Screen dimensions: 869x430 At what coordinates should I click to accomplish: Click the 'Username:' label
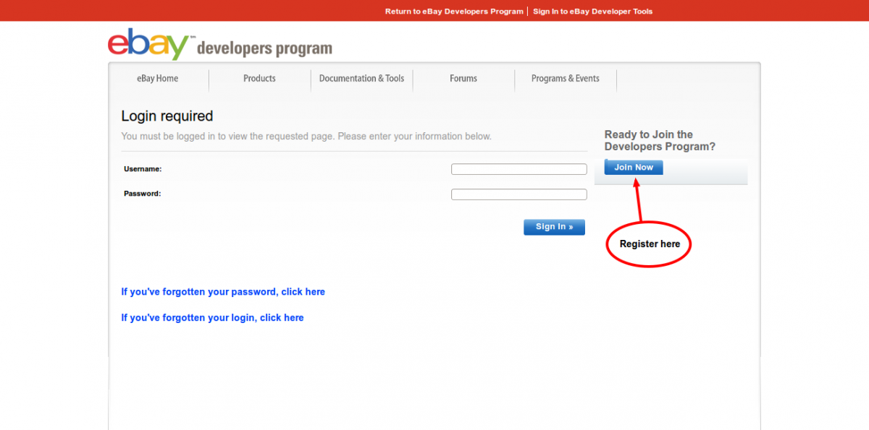(x=143, y=169)
